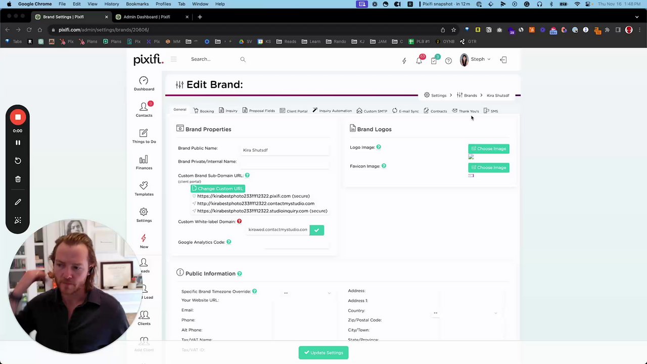Screen dimensions: 647x364
Task: Open Clients in the sidebar
Action: (144, 318)
